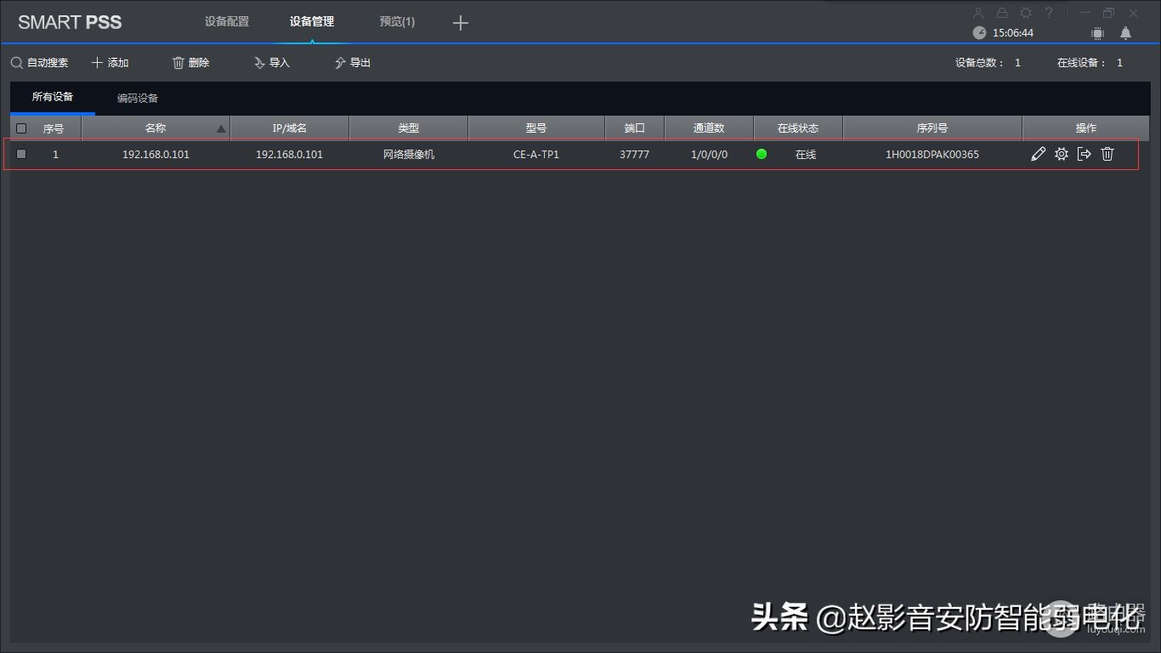
Task: Open help question mark icon
Action: tap(1049, 13)
